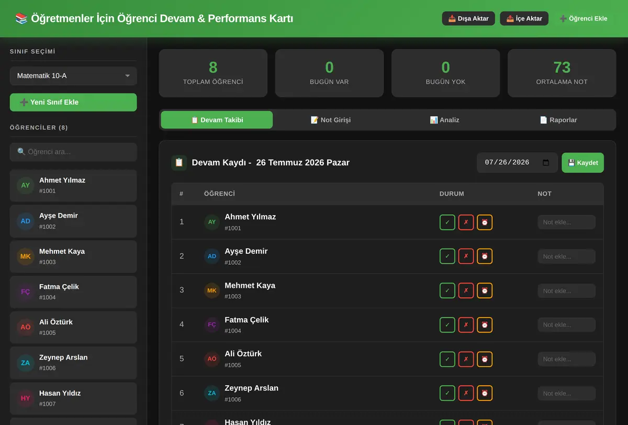628x425 pixels.
Task: Mark Ayşe Demir as late
Action: [485, 256]
